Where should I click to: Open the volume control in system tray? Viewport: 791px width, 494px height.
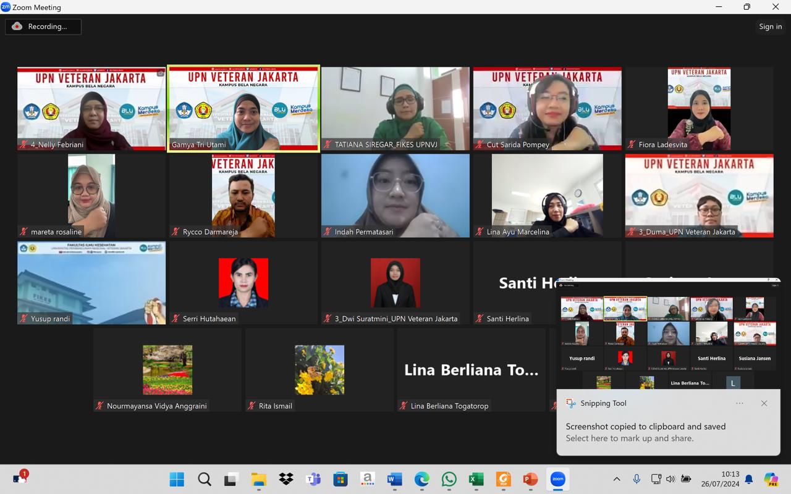[x=671, y=479]
